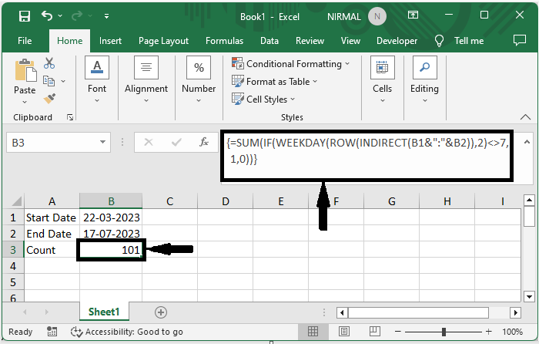Screen dimensions: 539x344
Task: Collapse the ribbon with chevron
Action: tap(525, 117)
